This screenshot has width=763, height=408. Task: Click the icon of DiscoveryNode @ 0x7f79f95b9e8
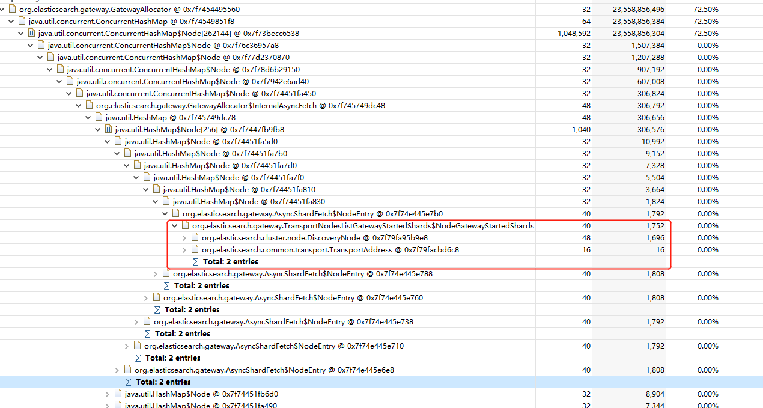[195, 238]
